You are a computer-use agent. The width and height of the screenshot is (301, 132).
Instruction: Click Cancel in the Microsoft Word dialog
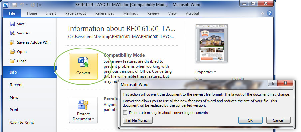(278, 120)
